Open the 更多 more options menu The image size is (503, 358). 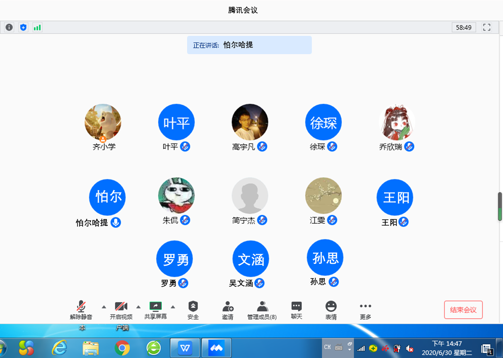click(x=365, y=310)
